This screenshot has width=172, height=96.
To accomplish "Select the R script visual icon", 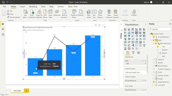I will click(144, 42).
